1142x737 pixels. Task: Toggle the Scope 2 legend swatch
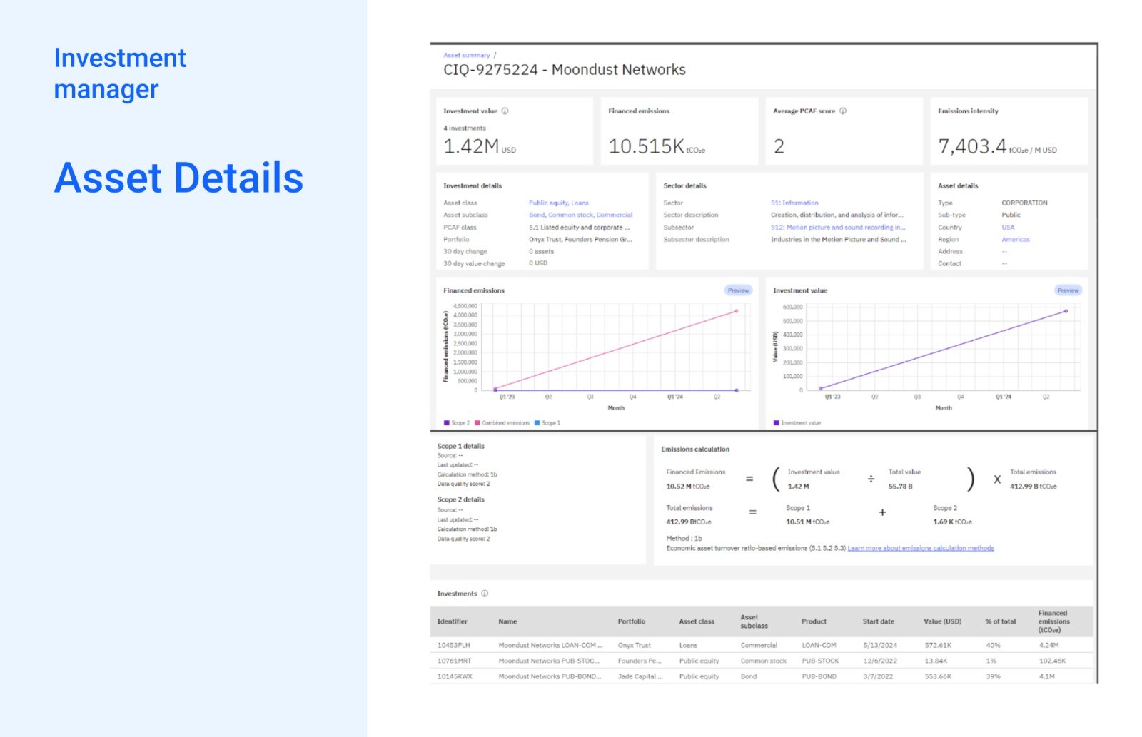click(447, 423)
